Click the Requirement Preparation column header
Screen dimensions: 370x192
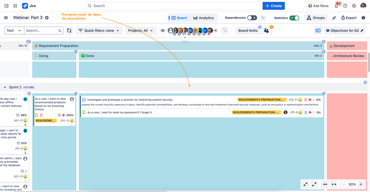(178, 46)
